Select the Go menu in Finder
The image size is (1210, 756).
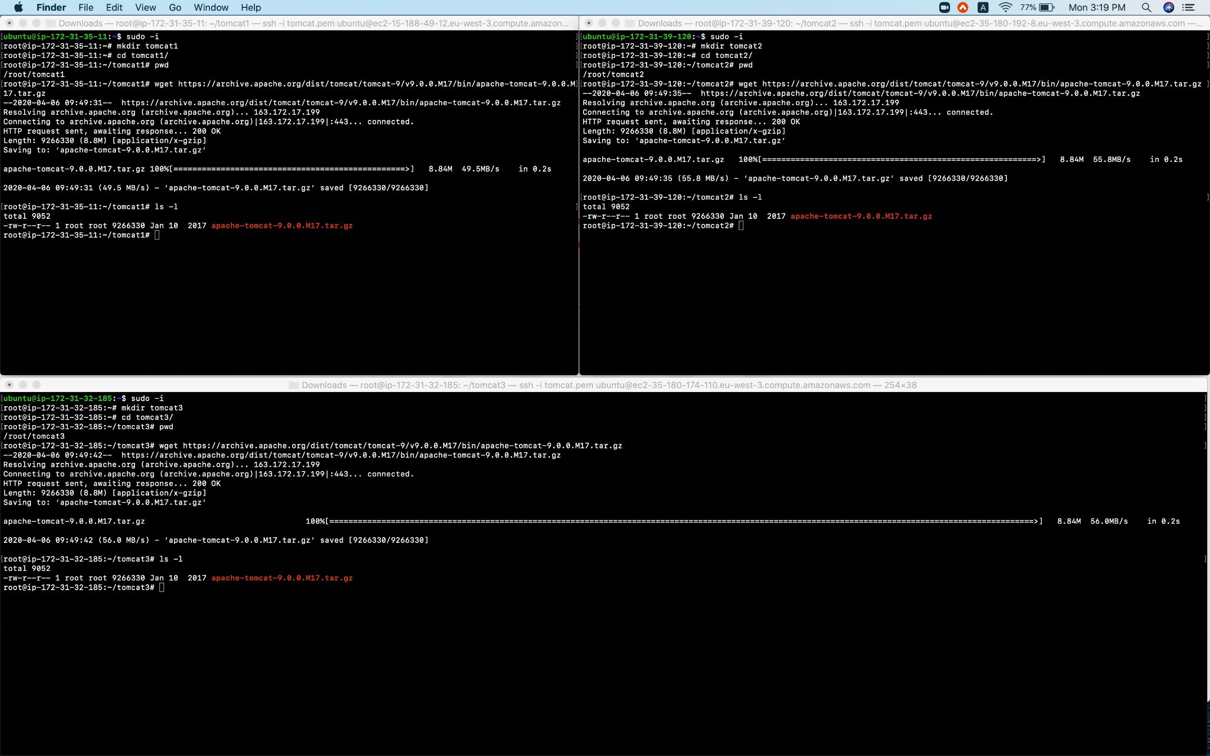click(174, 8)
